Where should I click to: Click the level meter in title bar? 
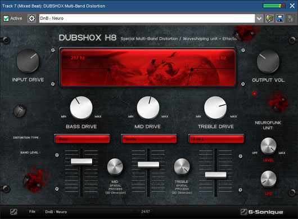[274, 6]
